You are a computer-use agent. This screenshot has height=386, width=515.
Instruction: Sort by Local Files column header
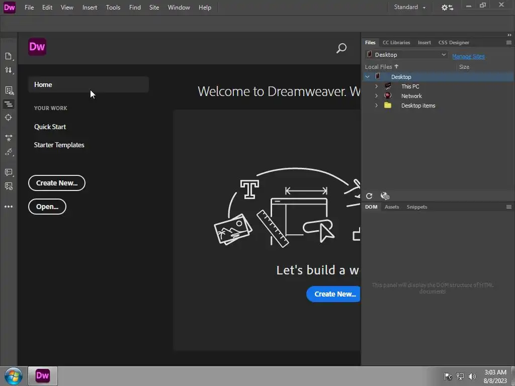coord(382,67)
